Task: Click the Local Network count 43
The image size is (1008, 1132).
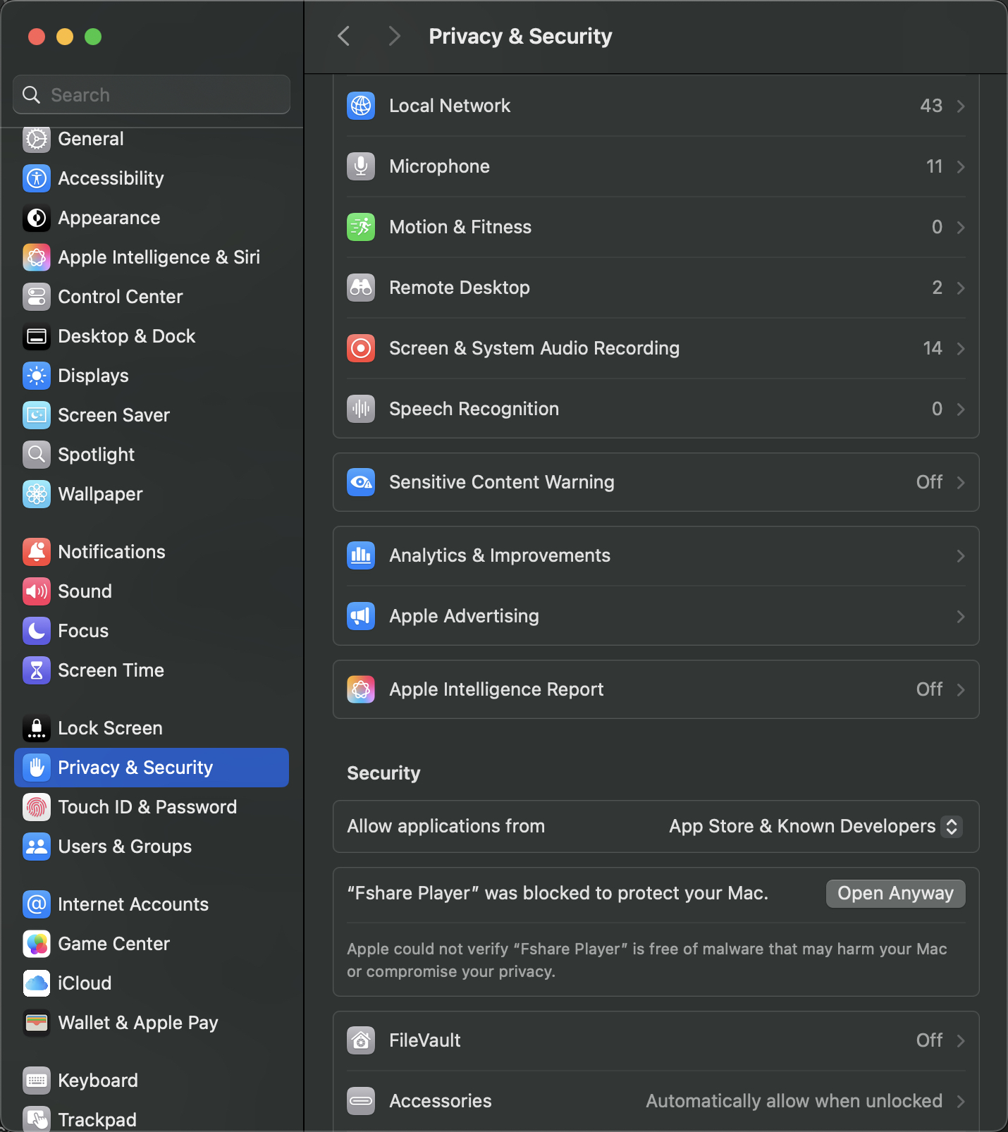Action: 931,106
